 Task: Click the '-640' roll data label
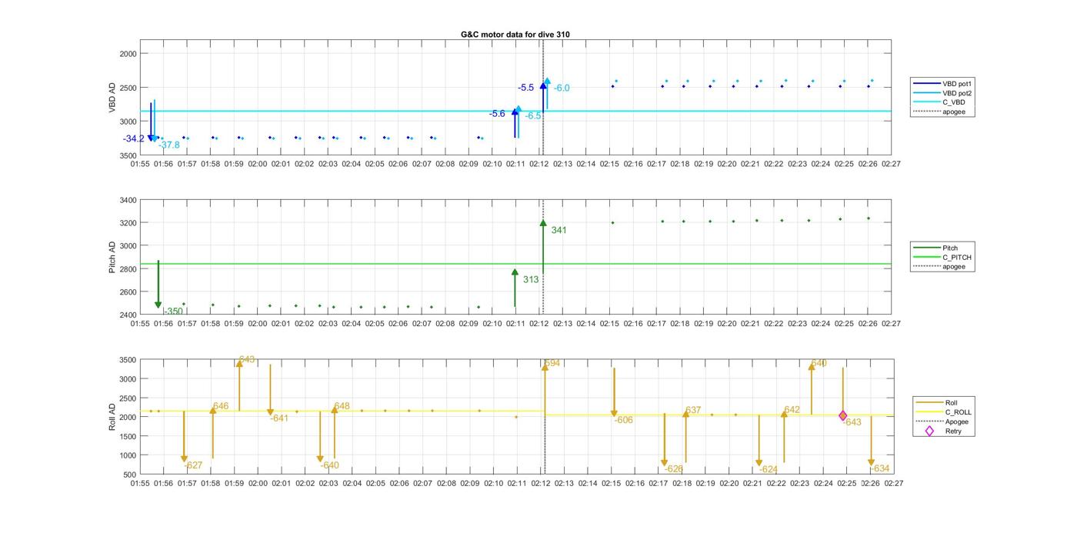pos(329,465)
